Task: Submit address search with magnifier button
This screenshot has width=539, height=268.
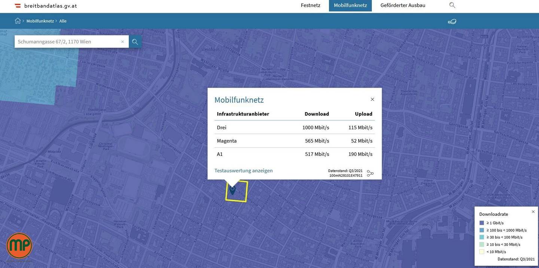Action: [135, 41]
